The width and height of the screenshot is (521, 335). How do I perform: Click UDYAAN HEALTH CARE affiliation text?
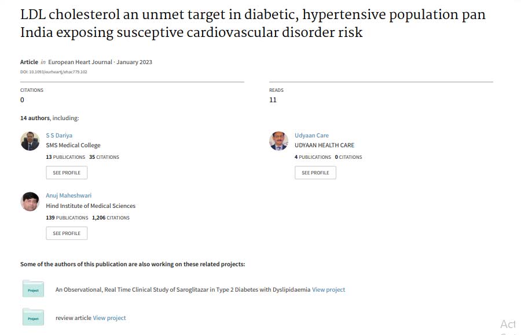[x=324, y=146]
